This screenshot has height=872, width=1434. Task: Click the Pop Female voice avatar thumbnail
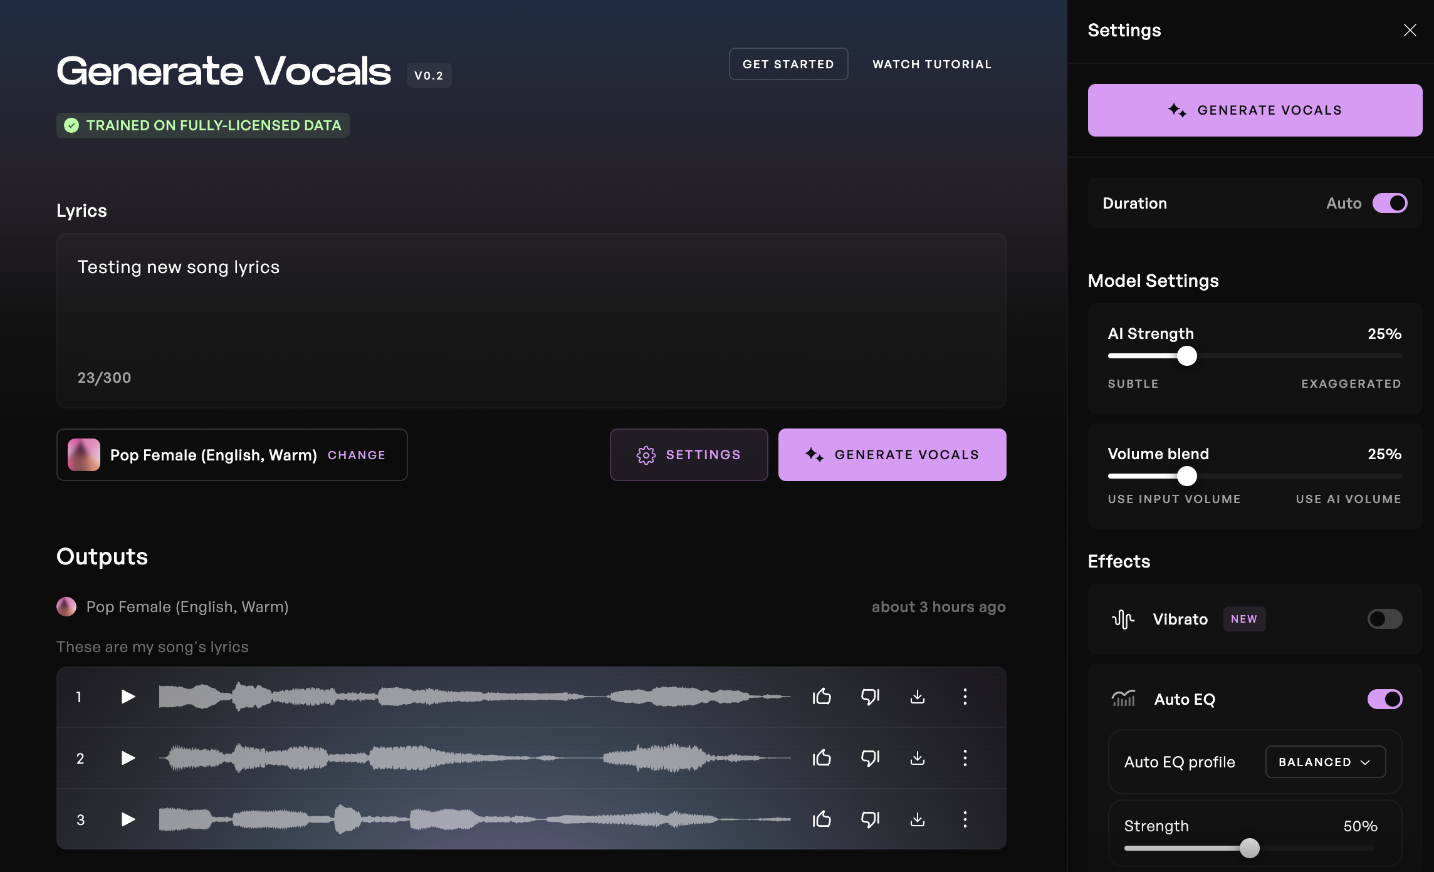[84, 455]
